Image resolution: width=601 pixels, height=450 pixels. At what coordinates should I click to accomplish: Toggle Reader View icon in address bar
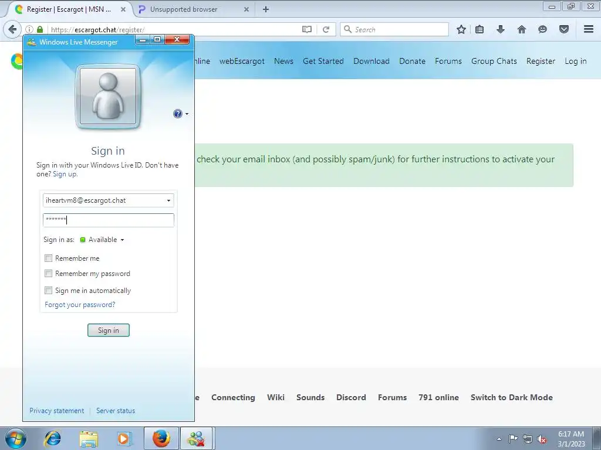click(x=306, y=29)
